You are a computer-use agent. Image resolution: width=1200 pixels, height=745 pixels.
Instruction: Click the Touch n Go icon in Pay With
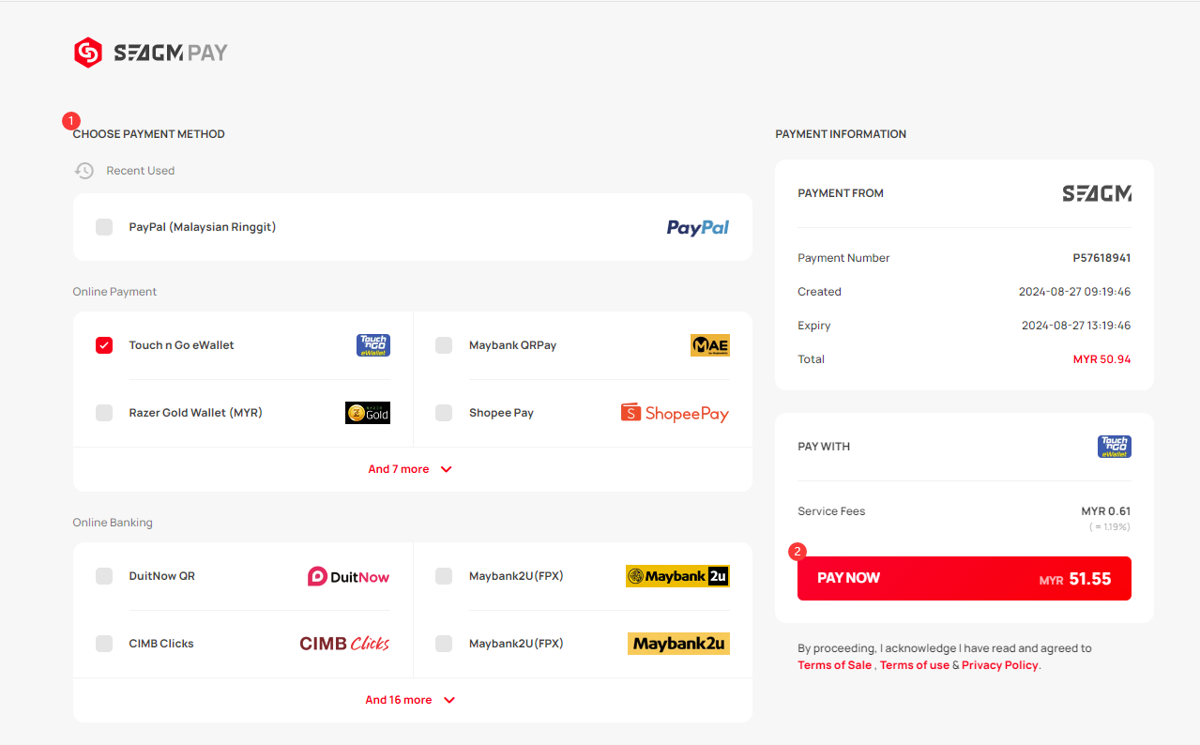tap(1115, 447)
